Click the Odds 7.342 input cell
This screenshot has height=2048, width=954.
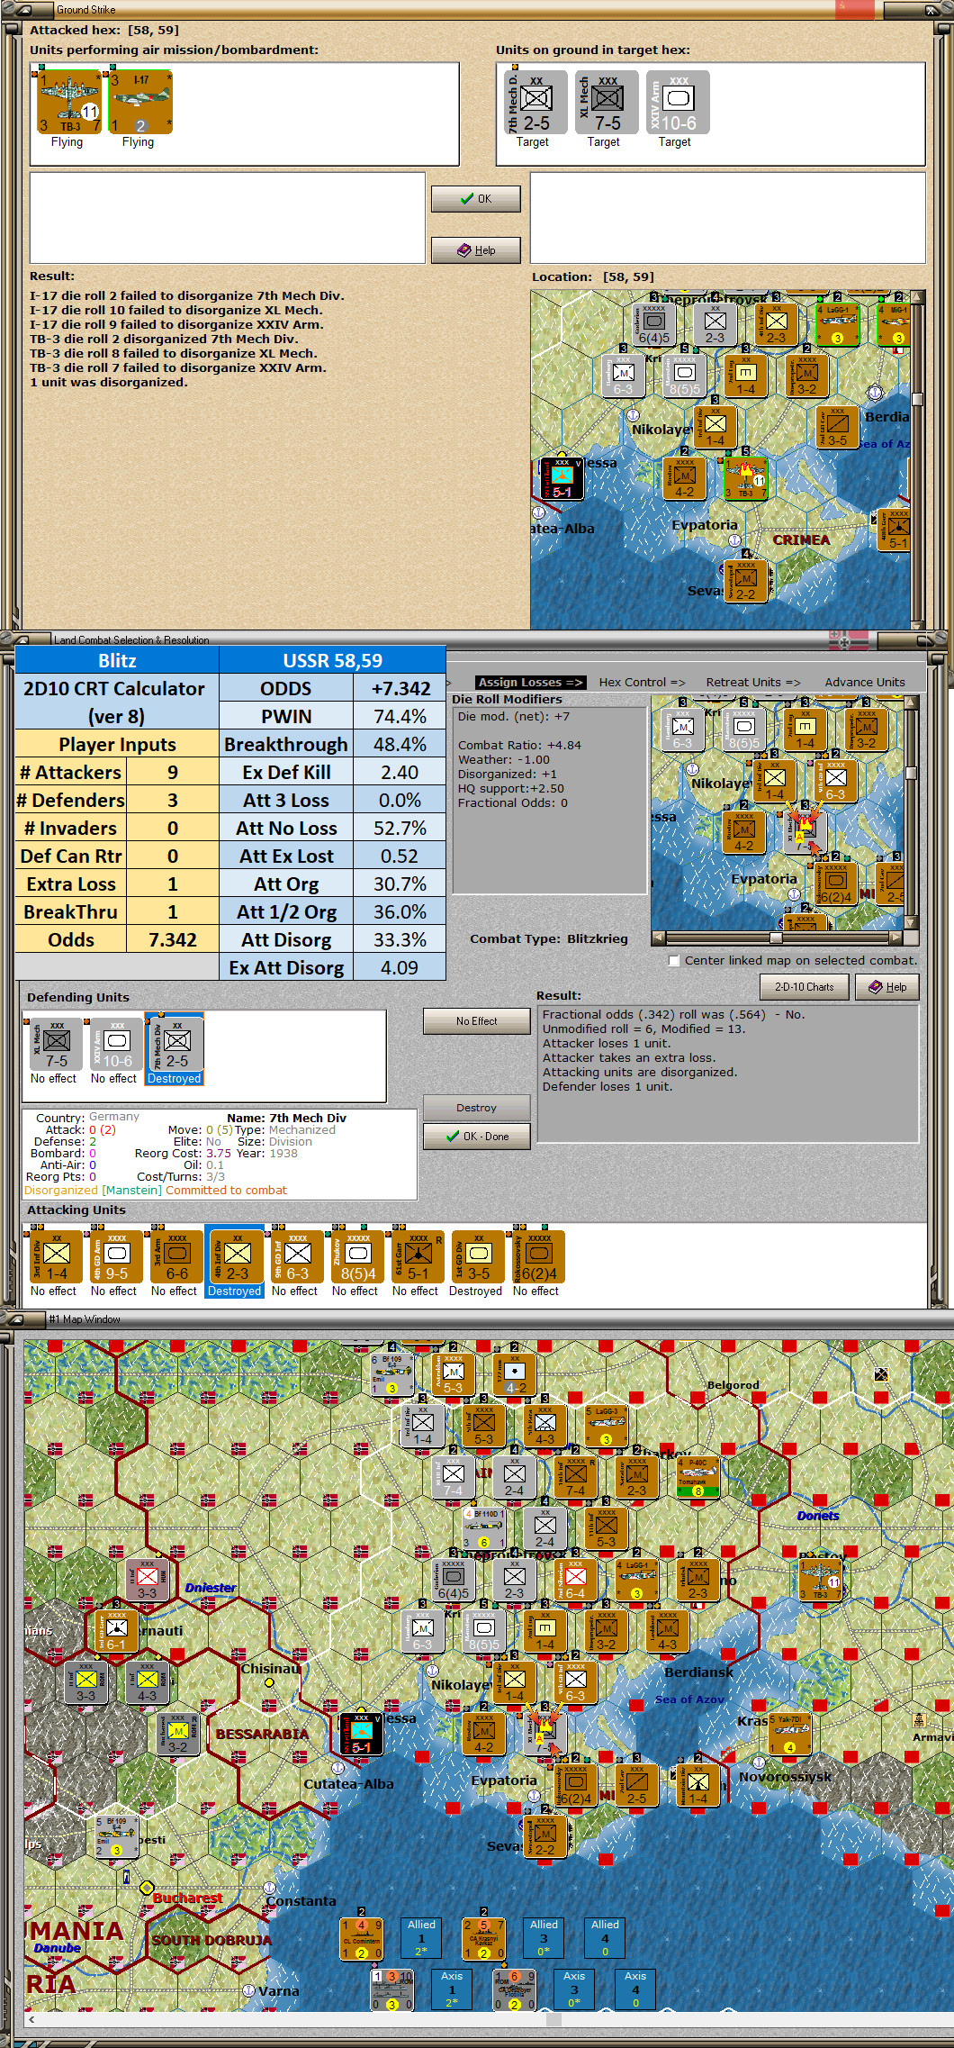click(173, 940)
